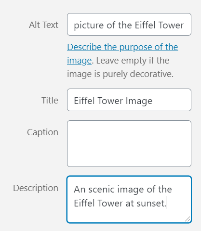The image size is (201, 231).
Task: Open the 'Describe the purpose of the' link
Action: [x=122, y=47]
